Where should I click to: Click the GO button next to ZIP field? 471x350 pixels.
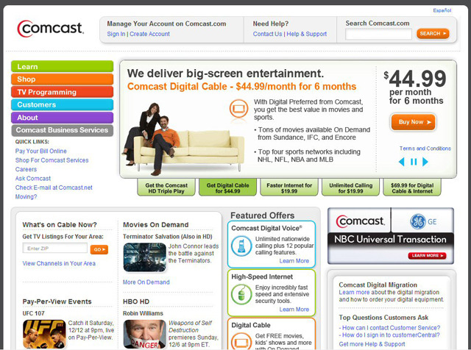(99, 249)
